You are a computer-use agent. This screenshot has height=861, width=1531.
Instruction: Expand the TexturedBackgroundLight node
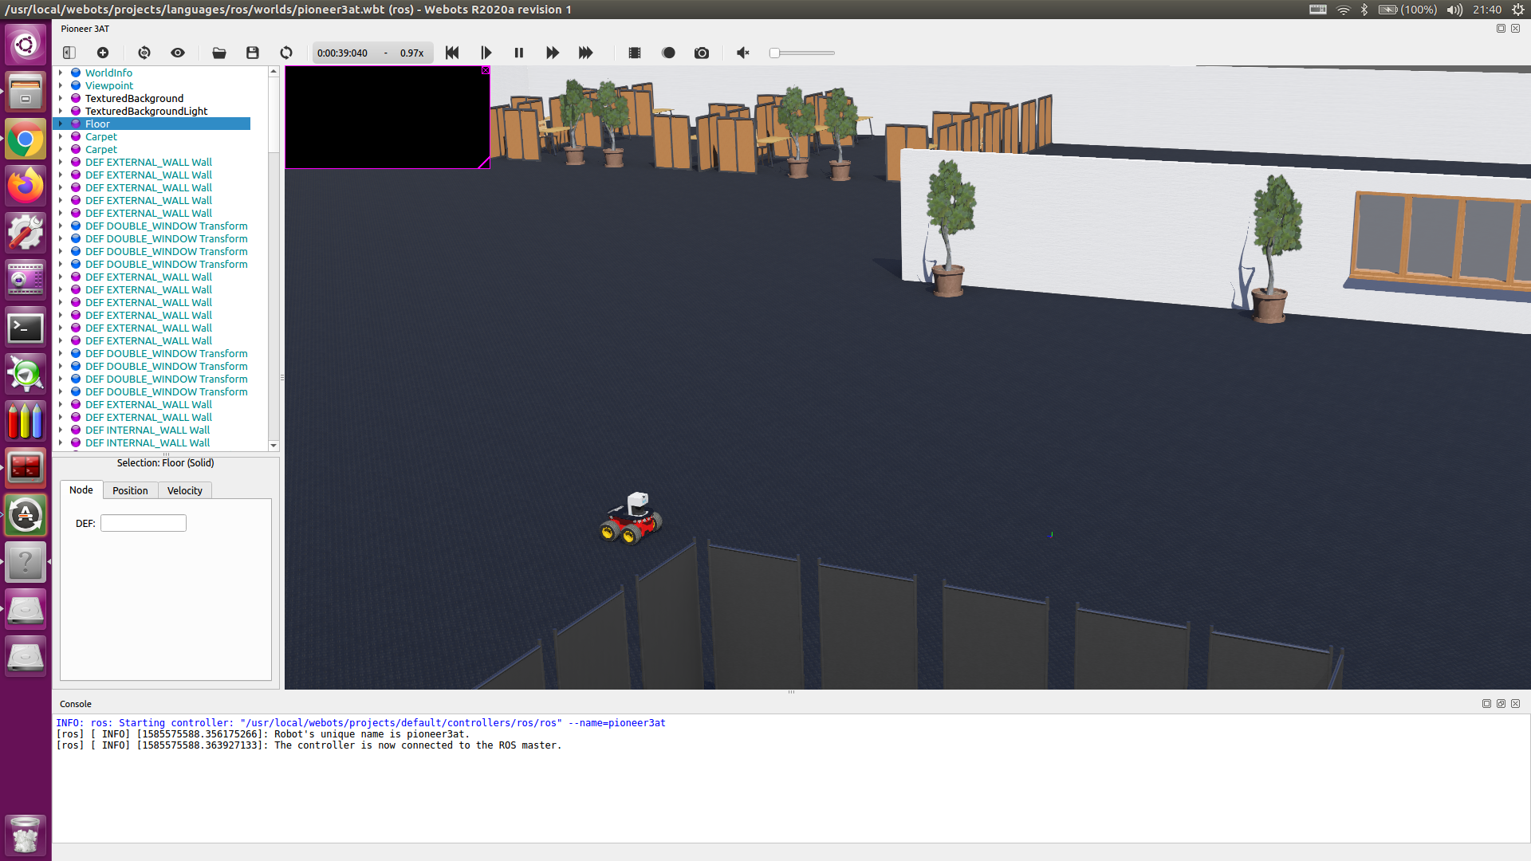tap(61, 111)
